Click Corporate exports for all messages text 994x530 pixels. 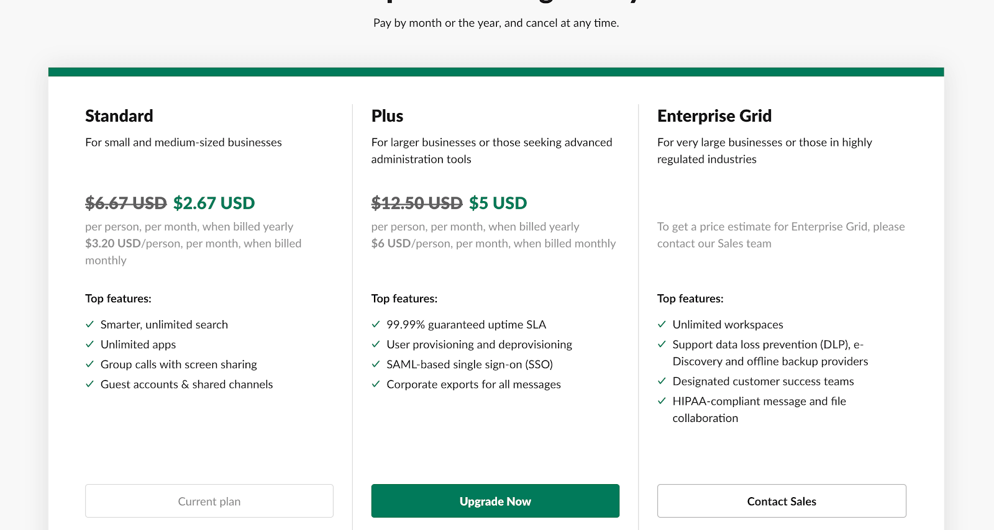[474, 384]
